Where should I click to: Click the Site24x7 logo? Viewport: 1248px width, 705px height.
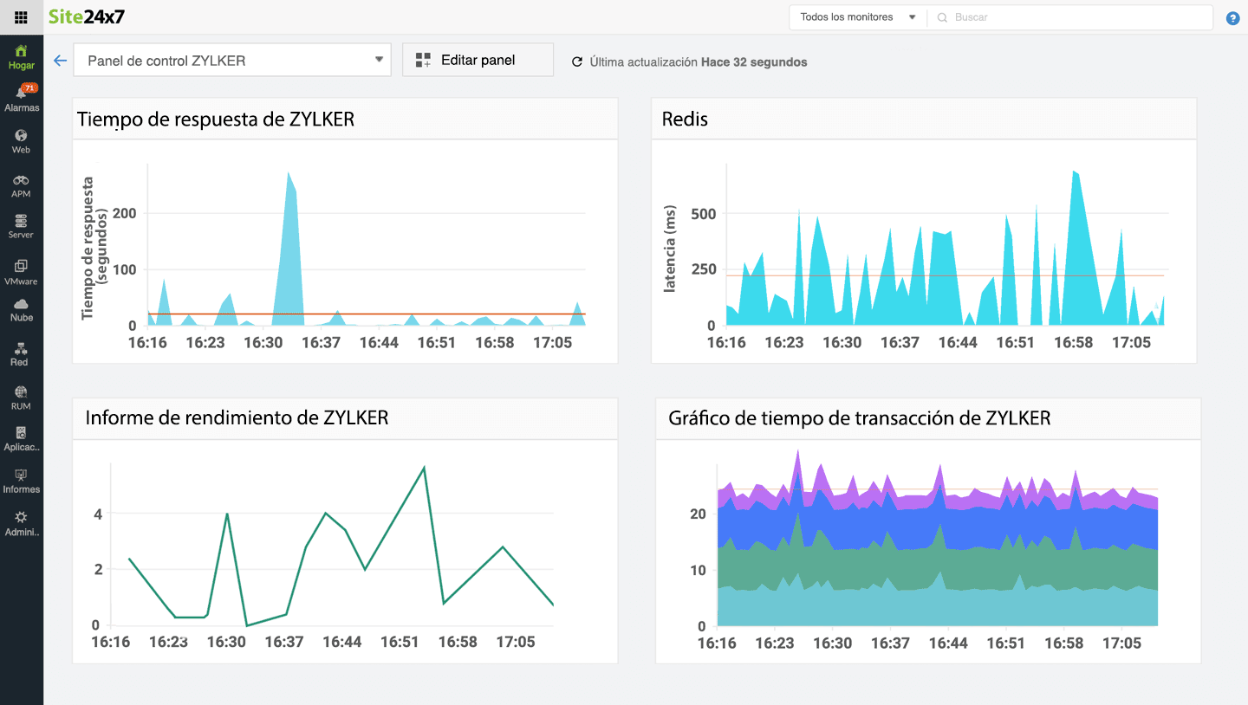[87, 16]
